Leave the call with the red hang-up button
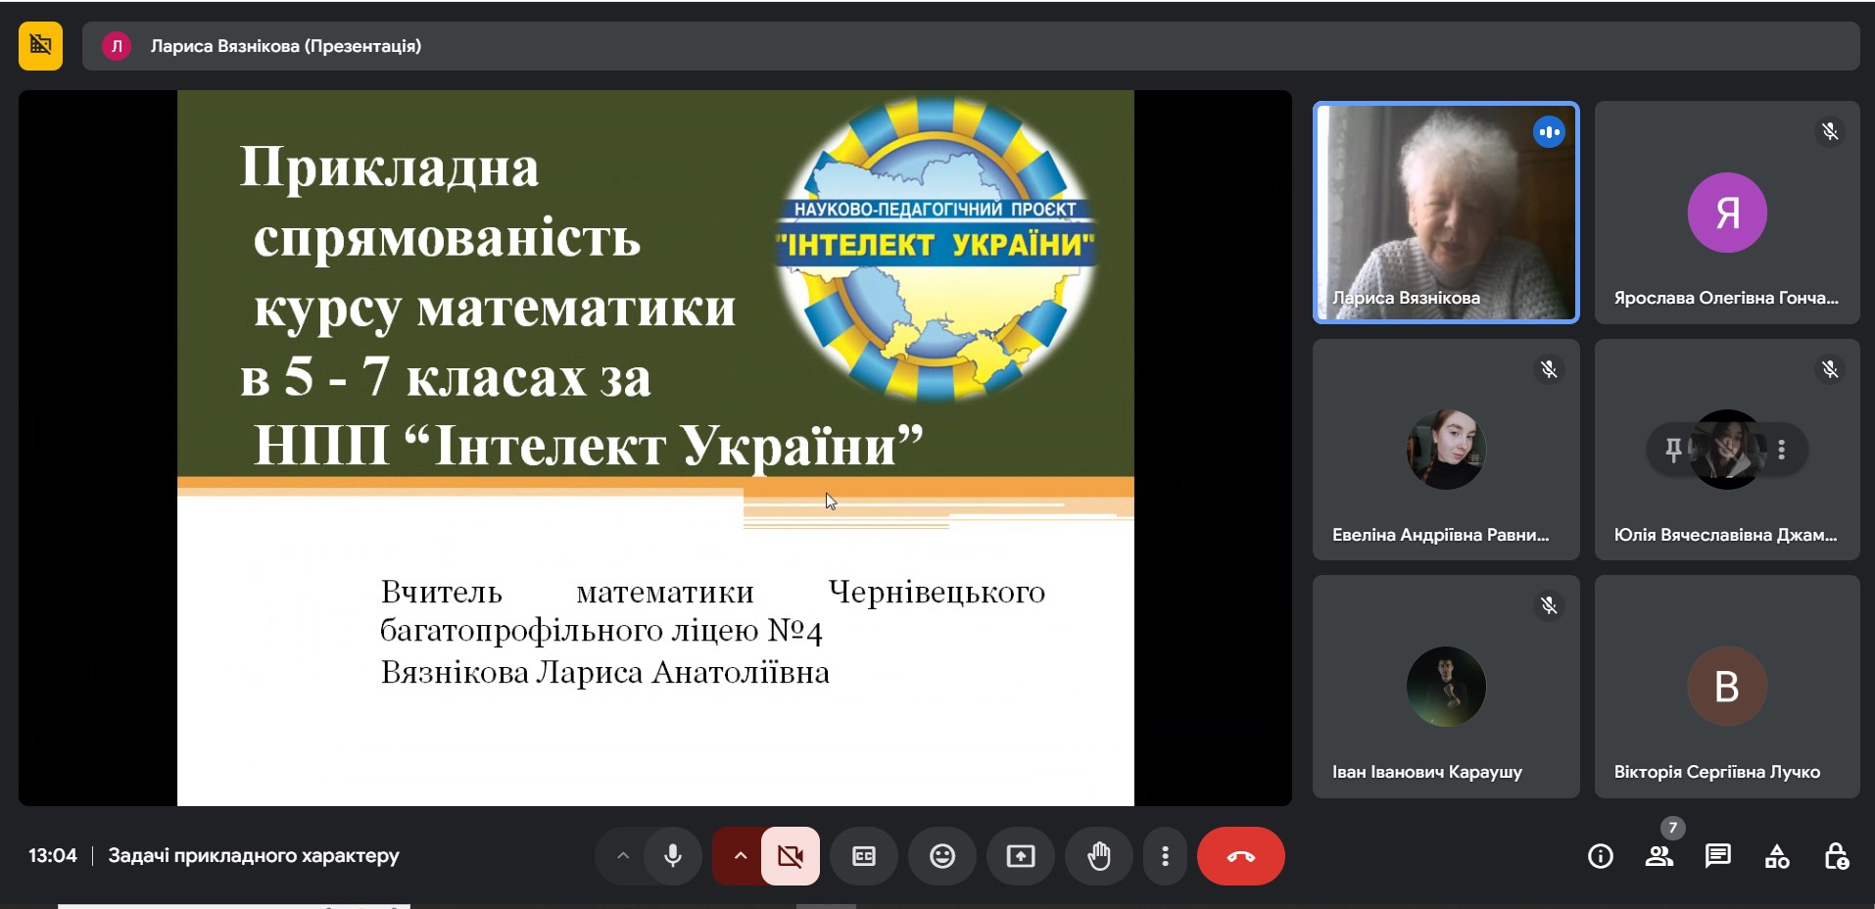 [x=1241, y=856]
